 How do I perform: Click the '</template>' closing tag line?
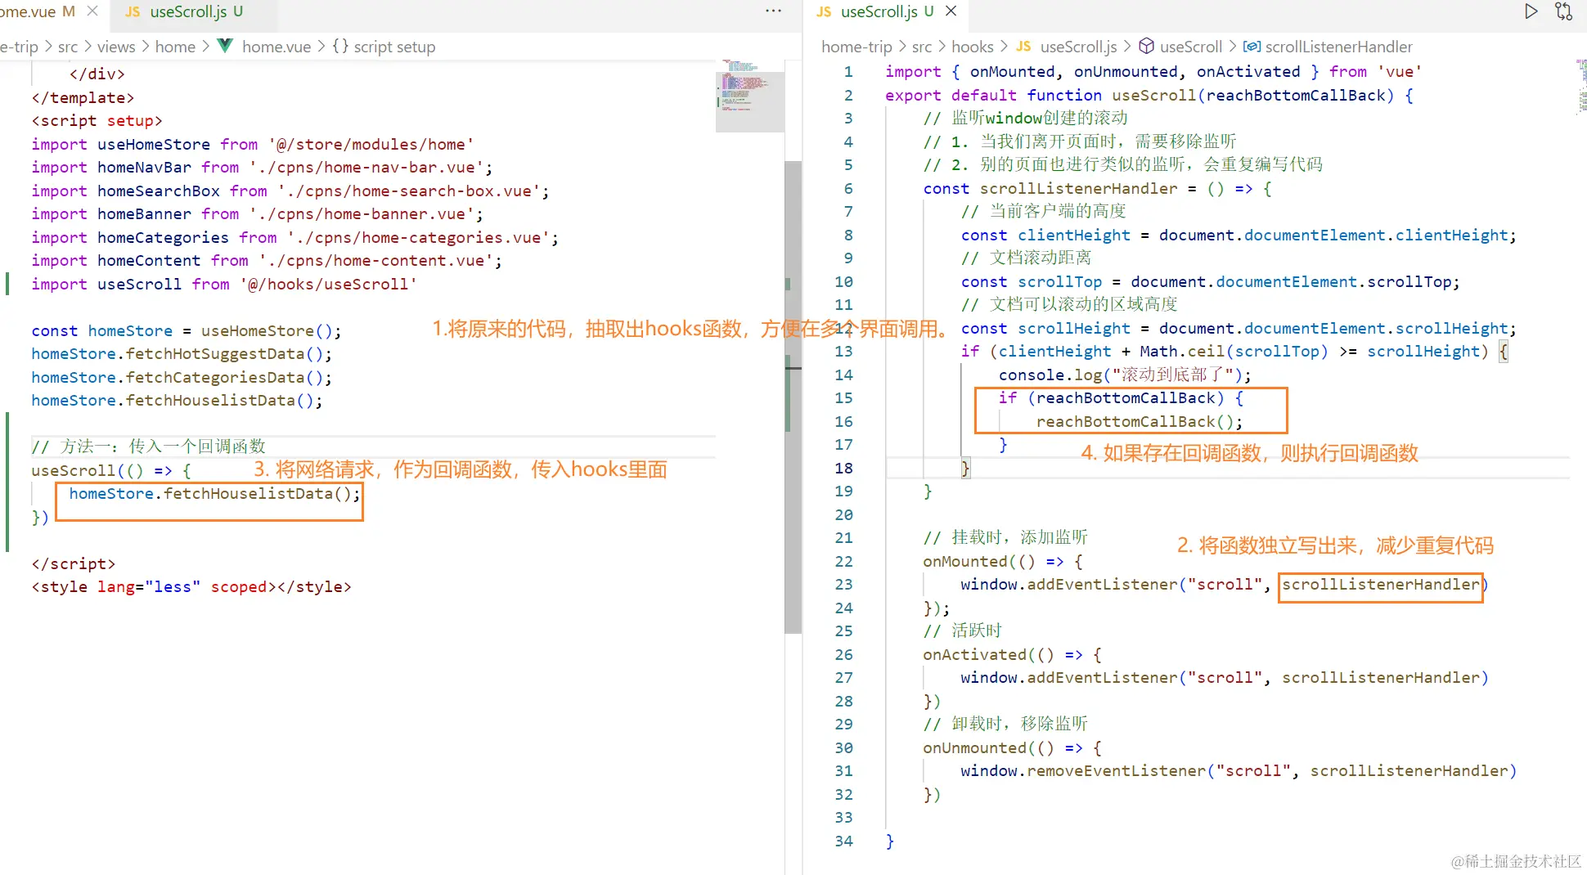(x=83, y=97)
